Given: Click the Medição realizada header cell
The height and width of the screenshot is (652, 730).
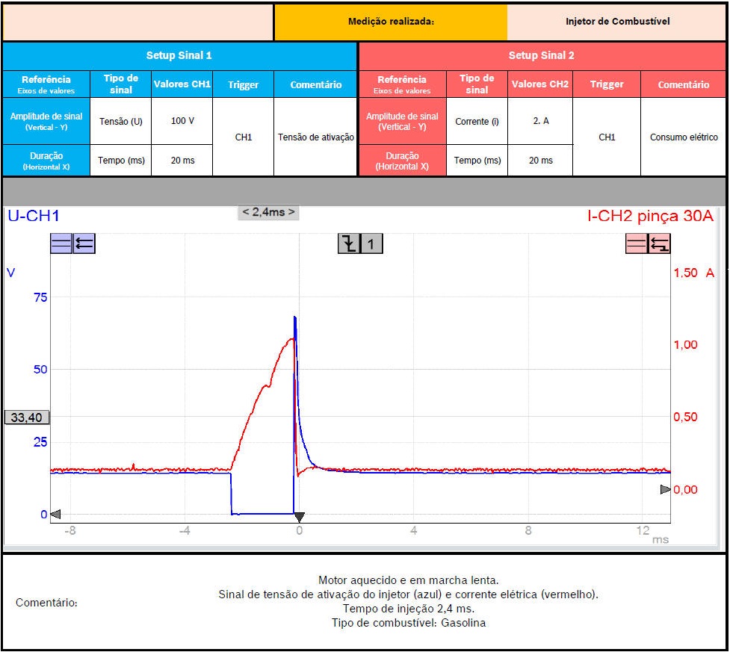Looking at the screenshot, I should (x=391, y=22).
